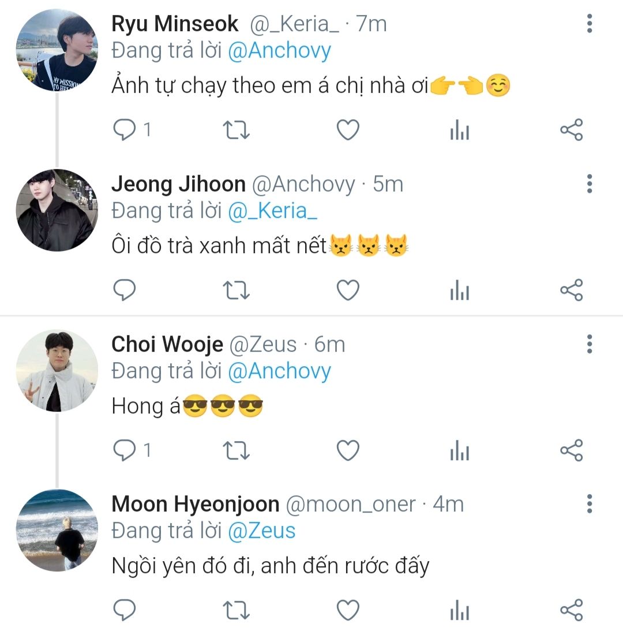Reply to Ryu Minseok's tweet

[123, 130]
